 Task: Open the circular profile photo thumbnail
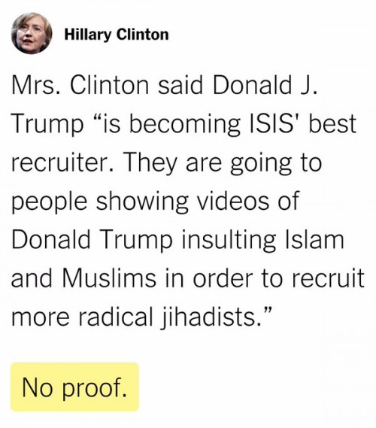[32, 34]
